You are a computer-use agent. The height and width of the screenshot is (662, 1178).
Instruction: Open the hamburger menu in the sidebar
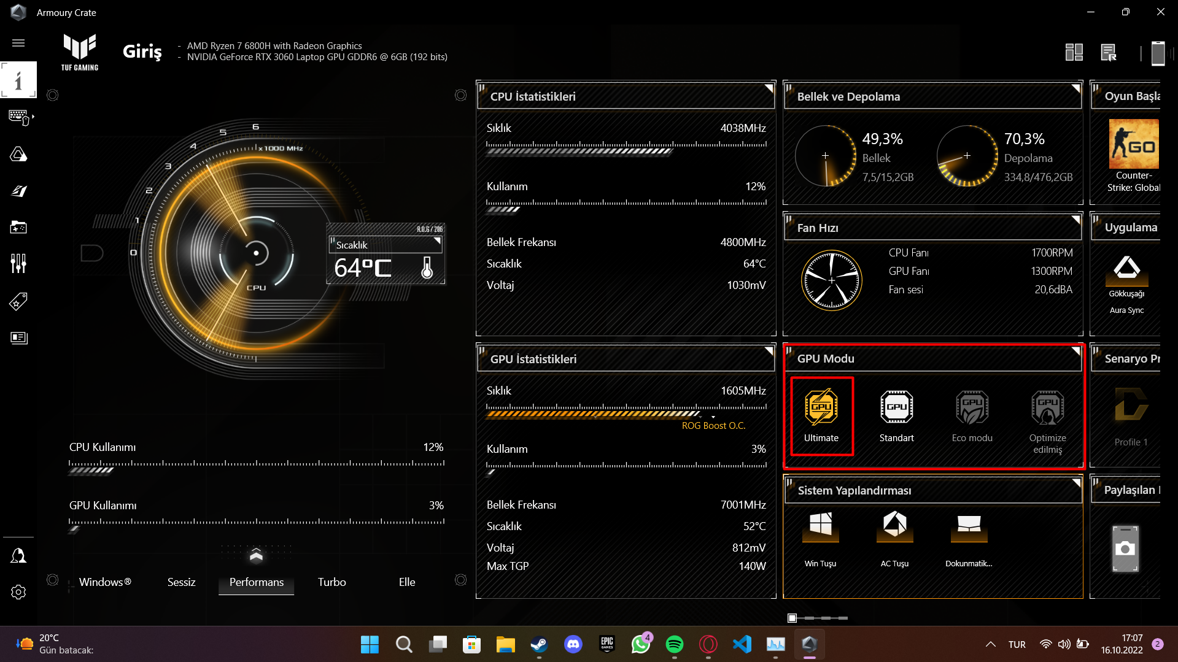pyautogui.click(x=18, y=43)
